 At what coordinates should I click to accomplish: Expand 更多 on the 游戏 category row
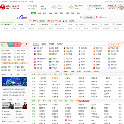[x=121, y=85]
